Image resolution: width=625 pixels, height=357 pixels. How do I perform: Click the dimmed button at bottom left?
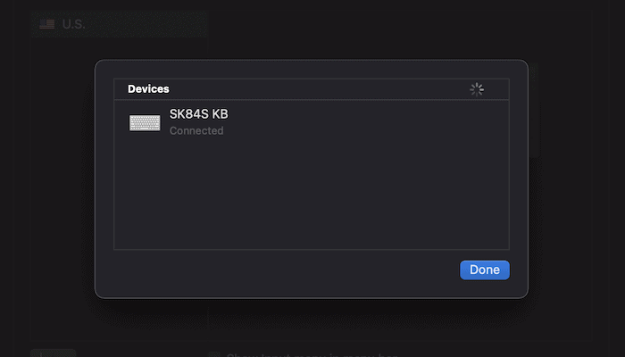coord(53,353)
